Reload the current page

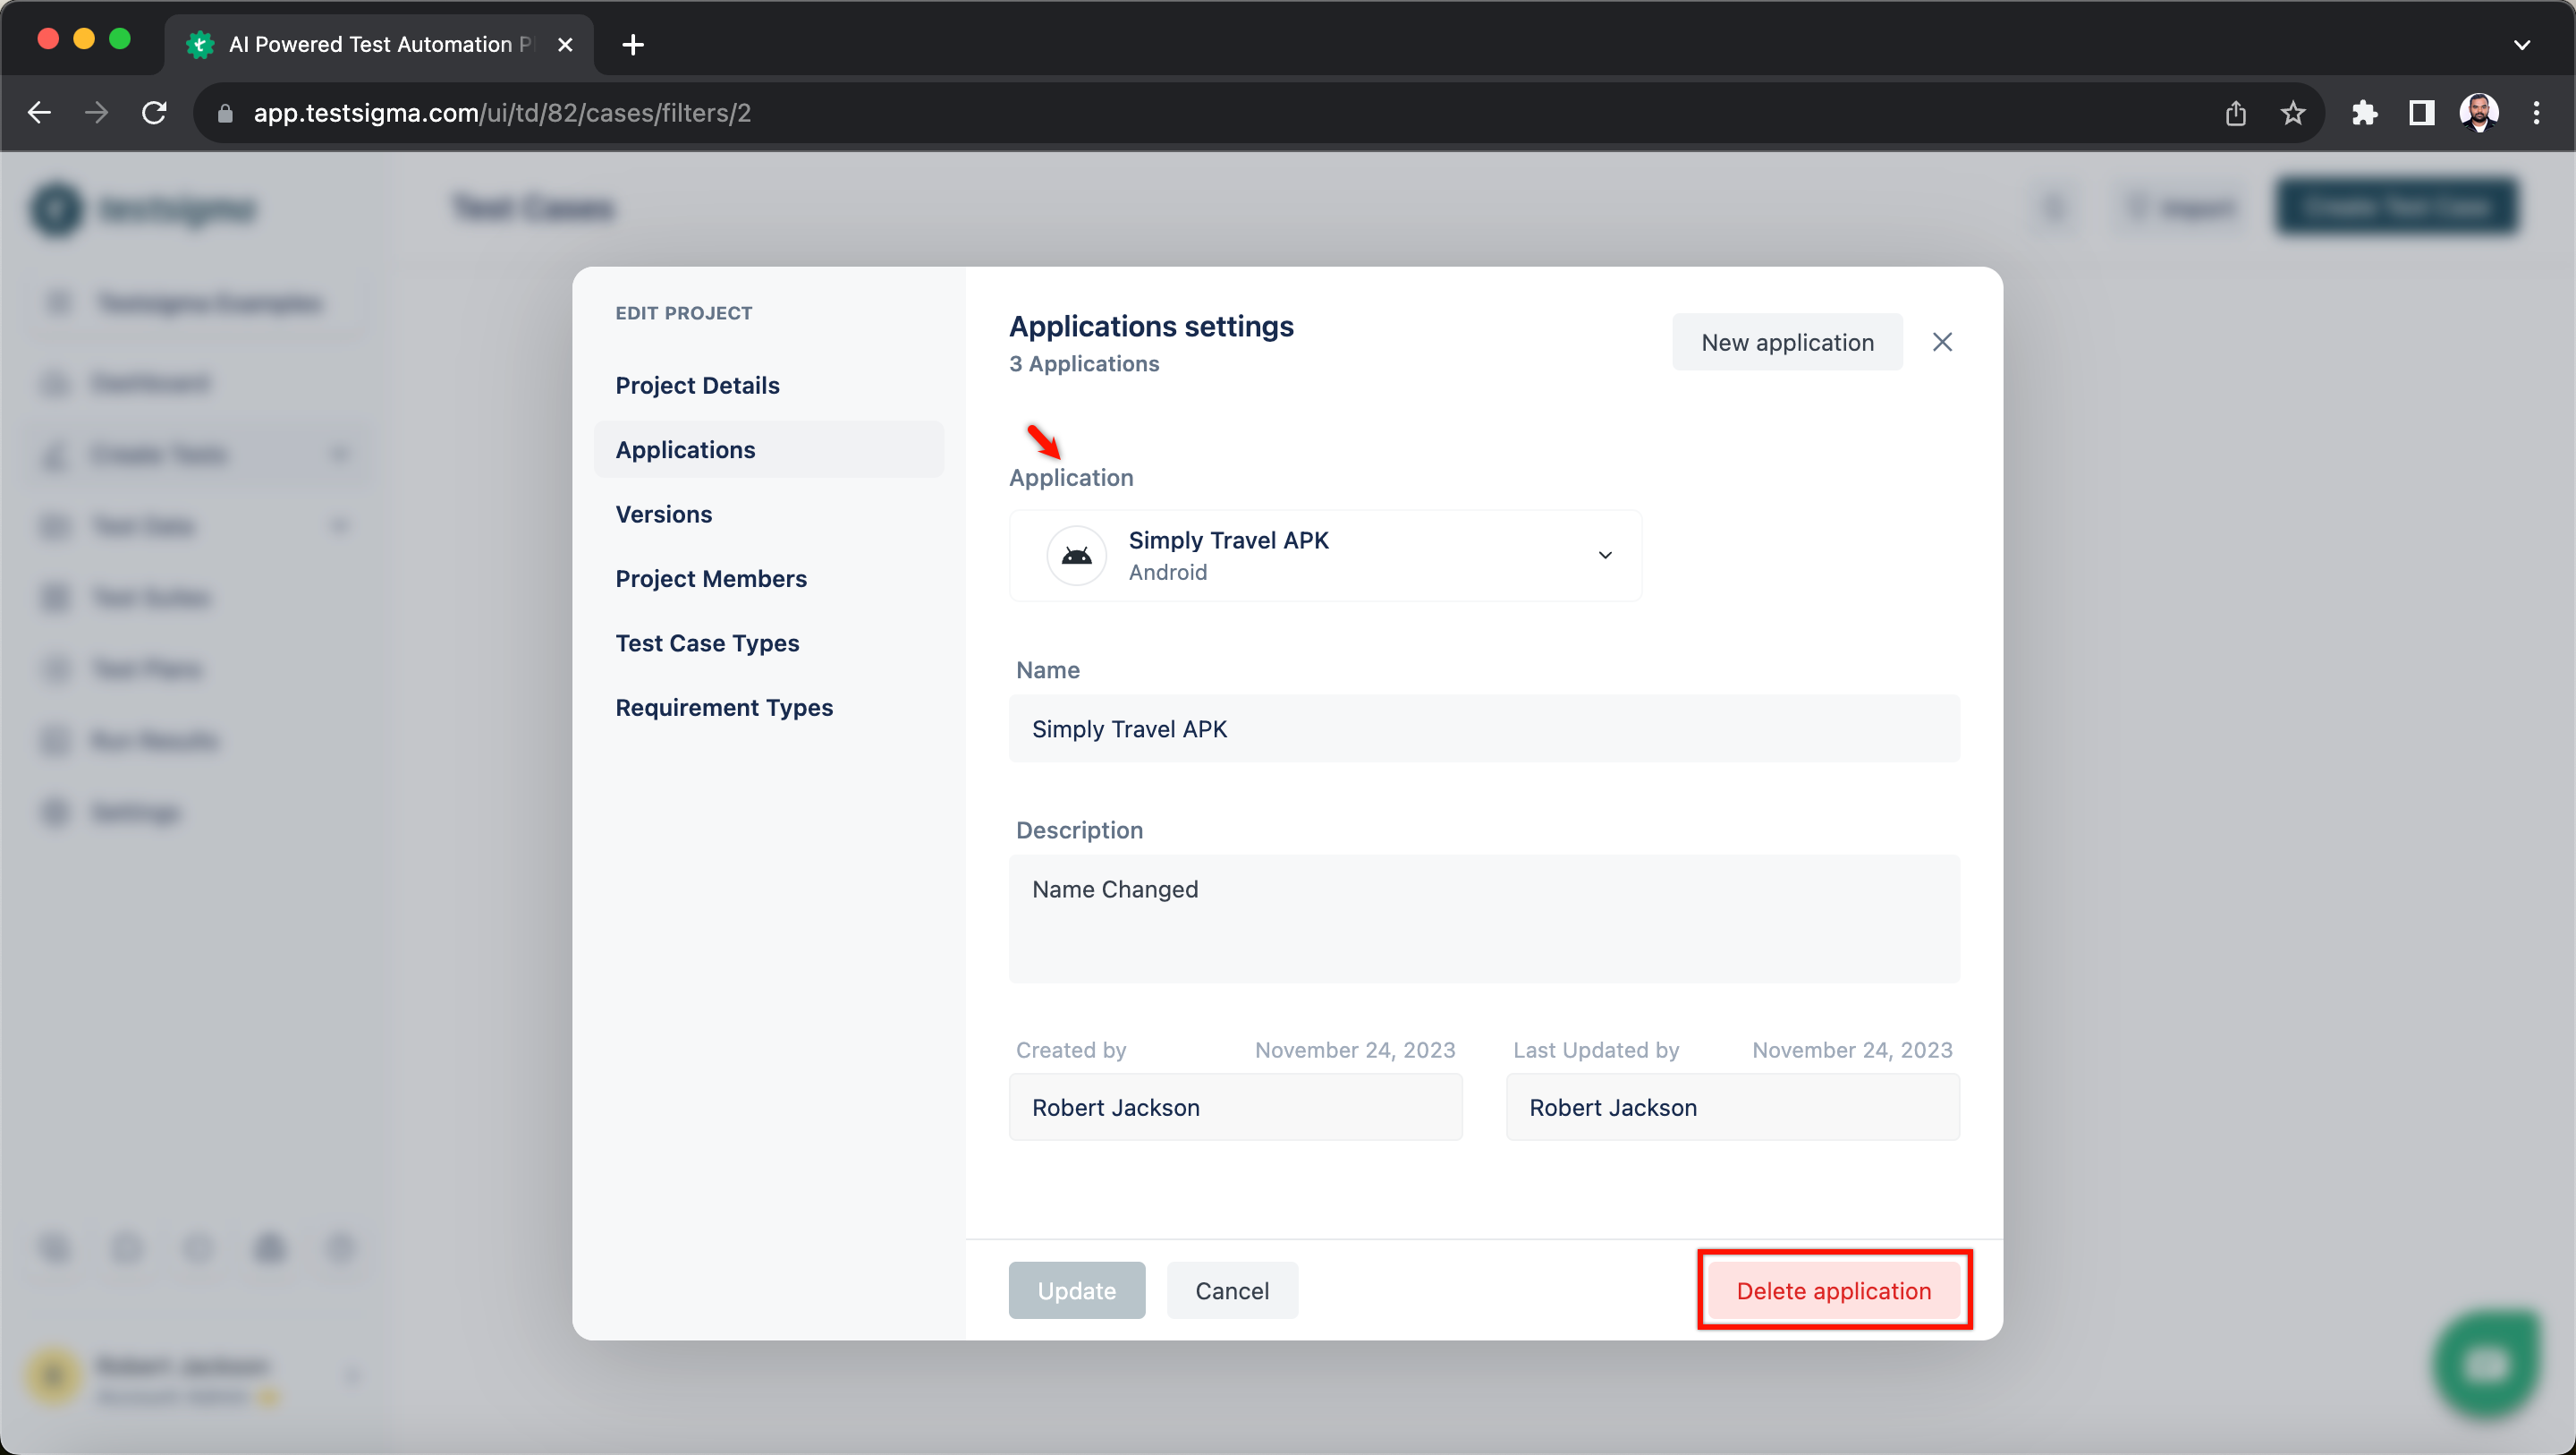(x=154, y=113)
